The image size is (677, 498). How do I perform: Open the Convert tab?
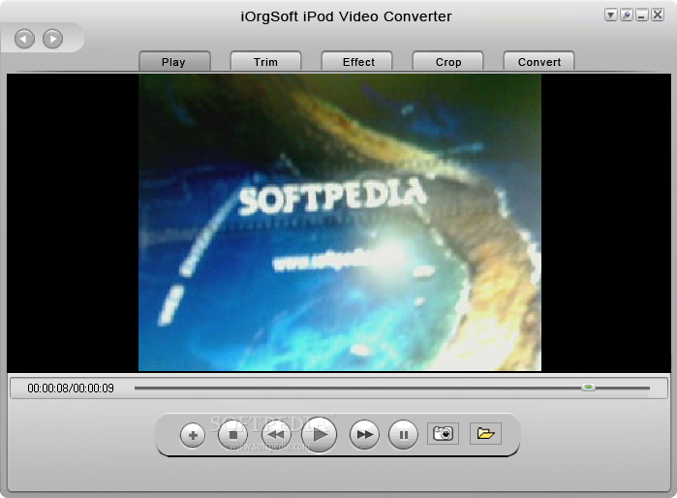[x=539, y=61]
